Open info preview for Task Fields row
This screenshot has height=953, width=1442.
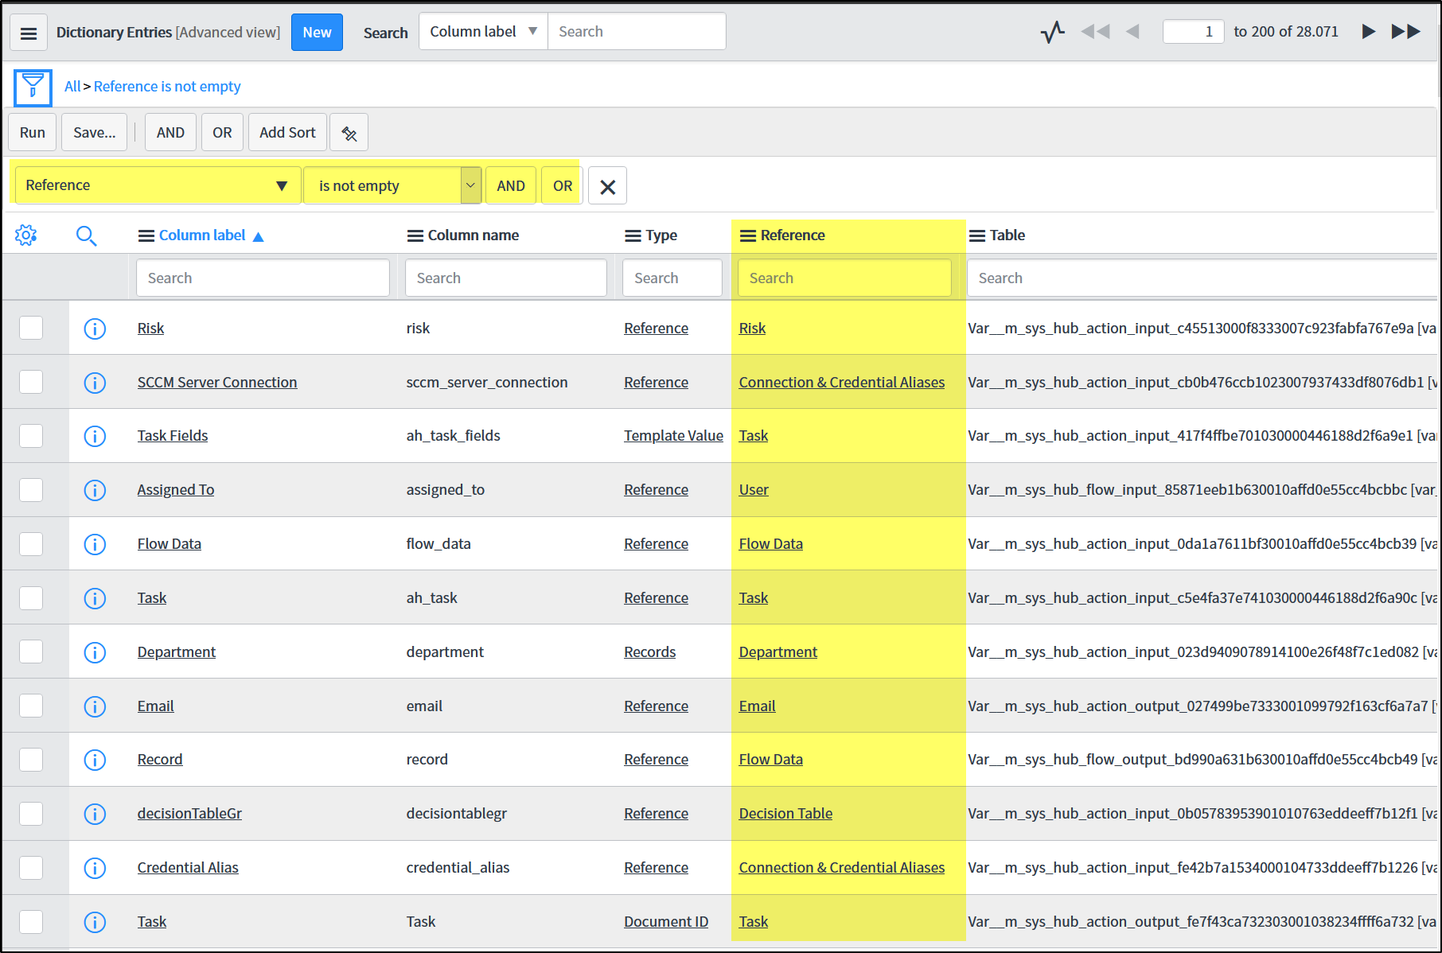point(95,436)
